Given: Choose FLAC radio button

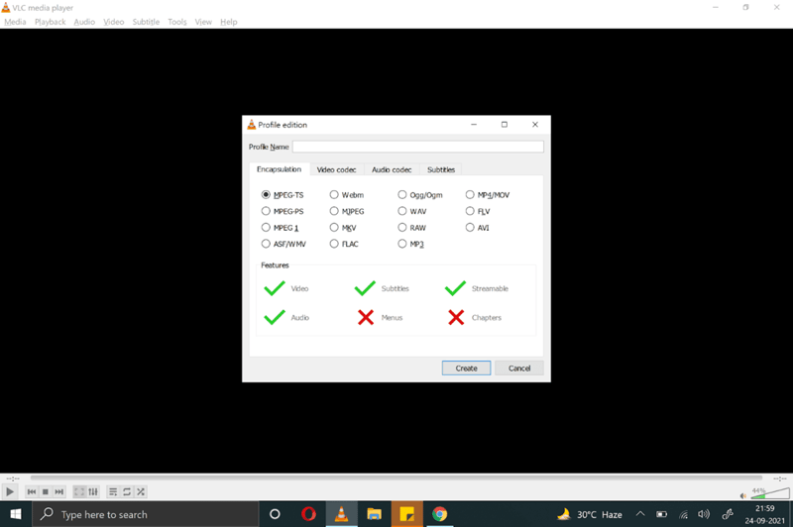Looking at the screenshot, I should [x=344, y=244].
